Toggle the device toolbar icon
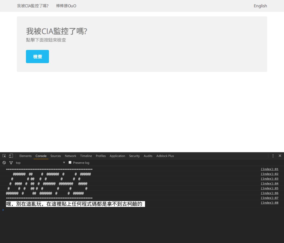 click(x=11, y=156)
